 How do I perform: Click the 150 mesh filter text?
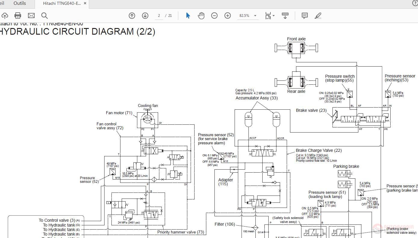coord(249,232)
